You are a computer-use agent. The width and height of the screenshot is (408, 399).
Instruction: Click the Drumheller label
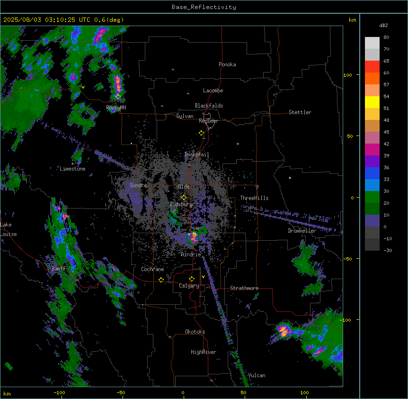pyautogui.click(x=302, y=231)
